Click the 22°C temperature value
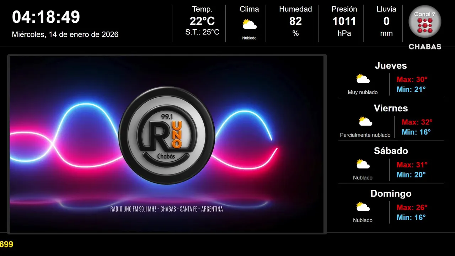The image size is (455, 256). click(202, 21)
